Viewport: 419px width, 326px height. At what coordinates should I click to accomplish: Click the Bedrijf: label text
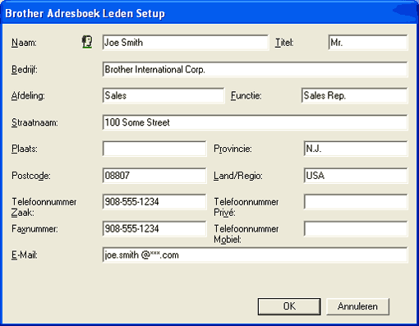coord(25,70)
